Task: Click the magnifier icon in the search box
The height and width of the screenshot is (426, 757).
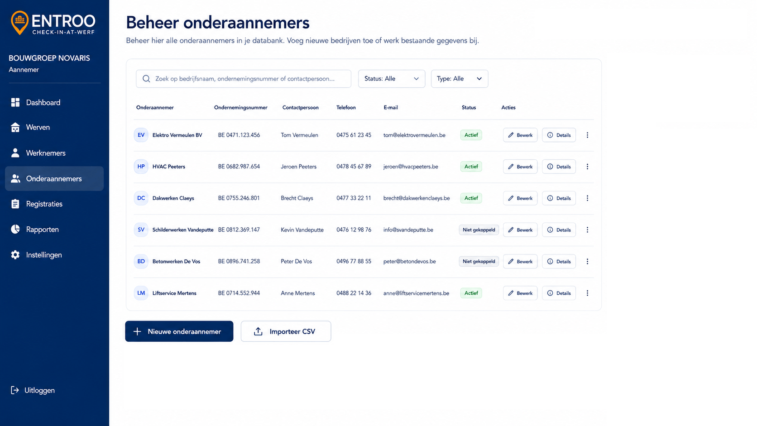Action: click(x=146, y=79)
